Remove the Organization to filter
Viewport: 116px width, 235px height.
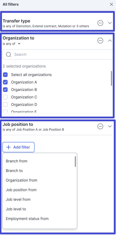(100, 41)
